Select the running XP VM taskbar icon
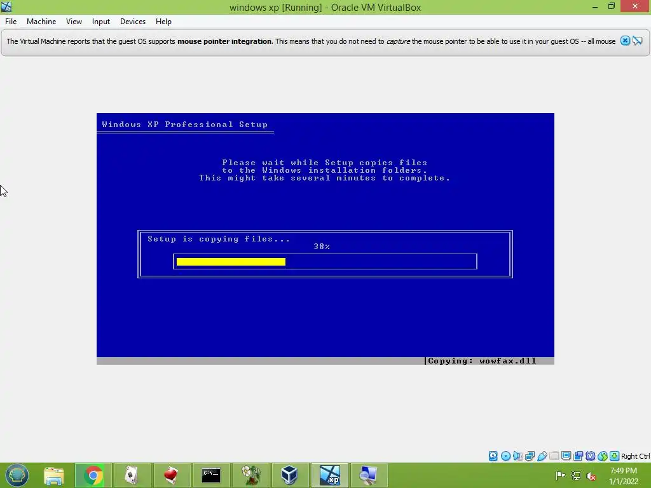The width and height of the screenshot is (651, 488). pyautogui.click(x=330, y=475)
